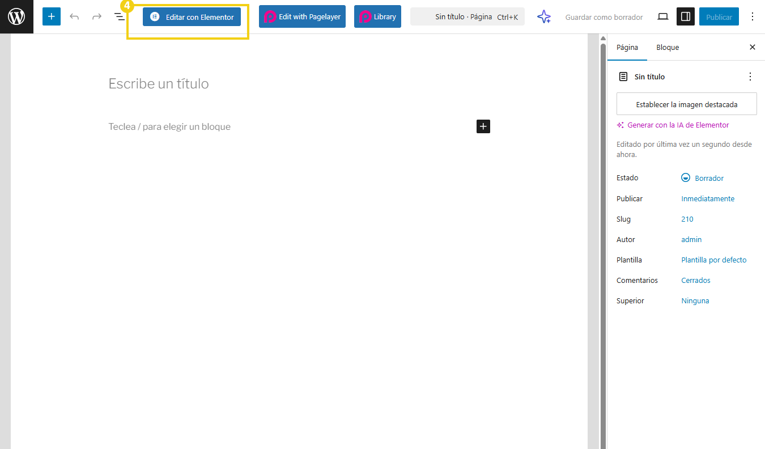Switch to the Bloque tab
Image resolution: width=765 pixels, height=449 pixels.
[668, 47]
